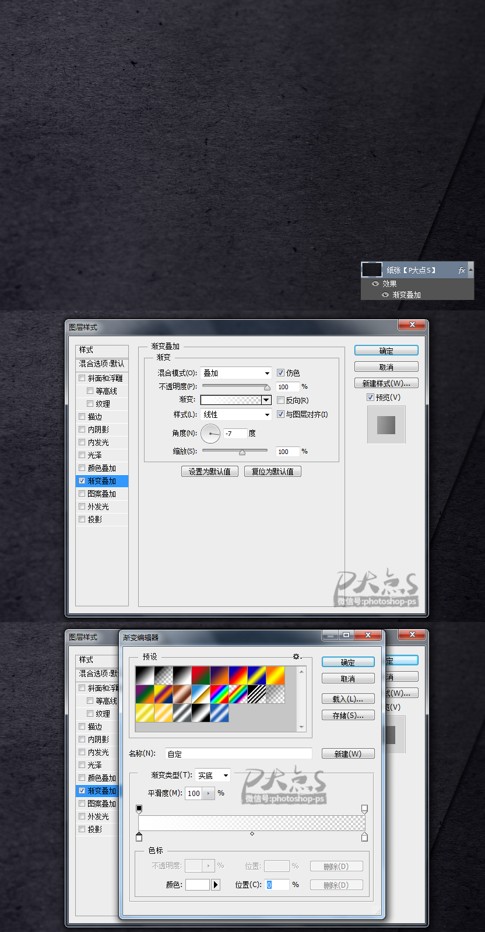This screenshot has height=932, width=485.
Task: Uncheck 与图层对齐(I) checkbox
Action: tap(280, 414)
